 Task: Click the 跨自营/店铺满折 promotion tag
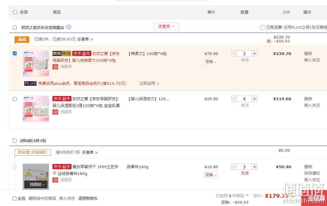pos(33,153)
